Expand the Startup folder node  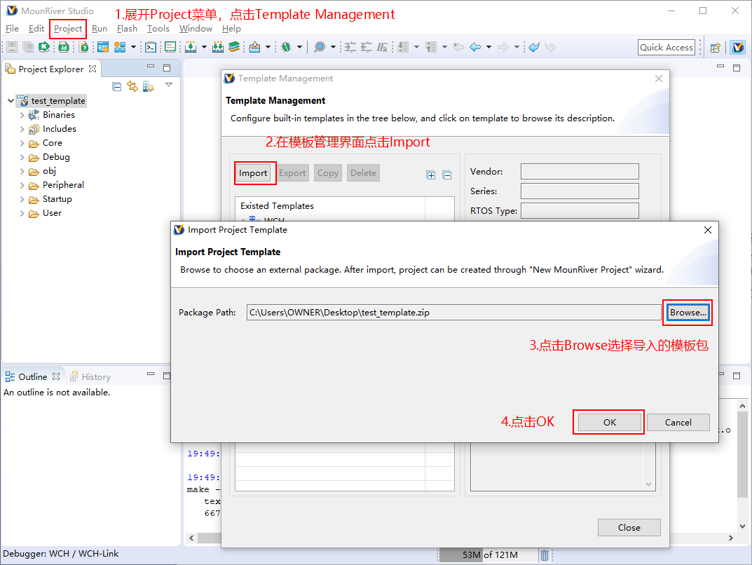coord(22,199)
